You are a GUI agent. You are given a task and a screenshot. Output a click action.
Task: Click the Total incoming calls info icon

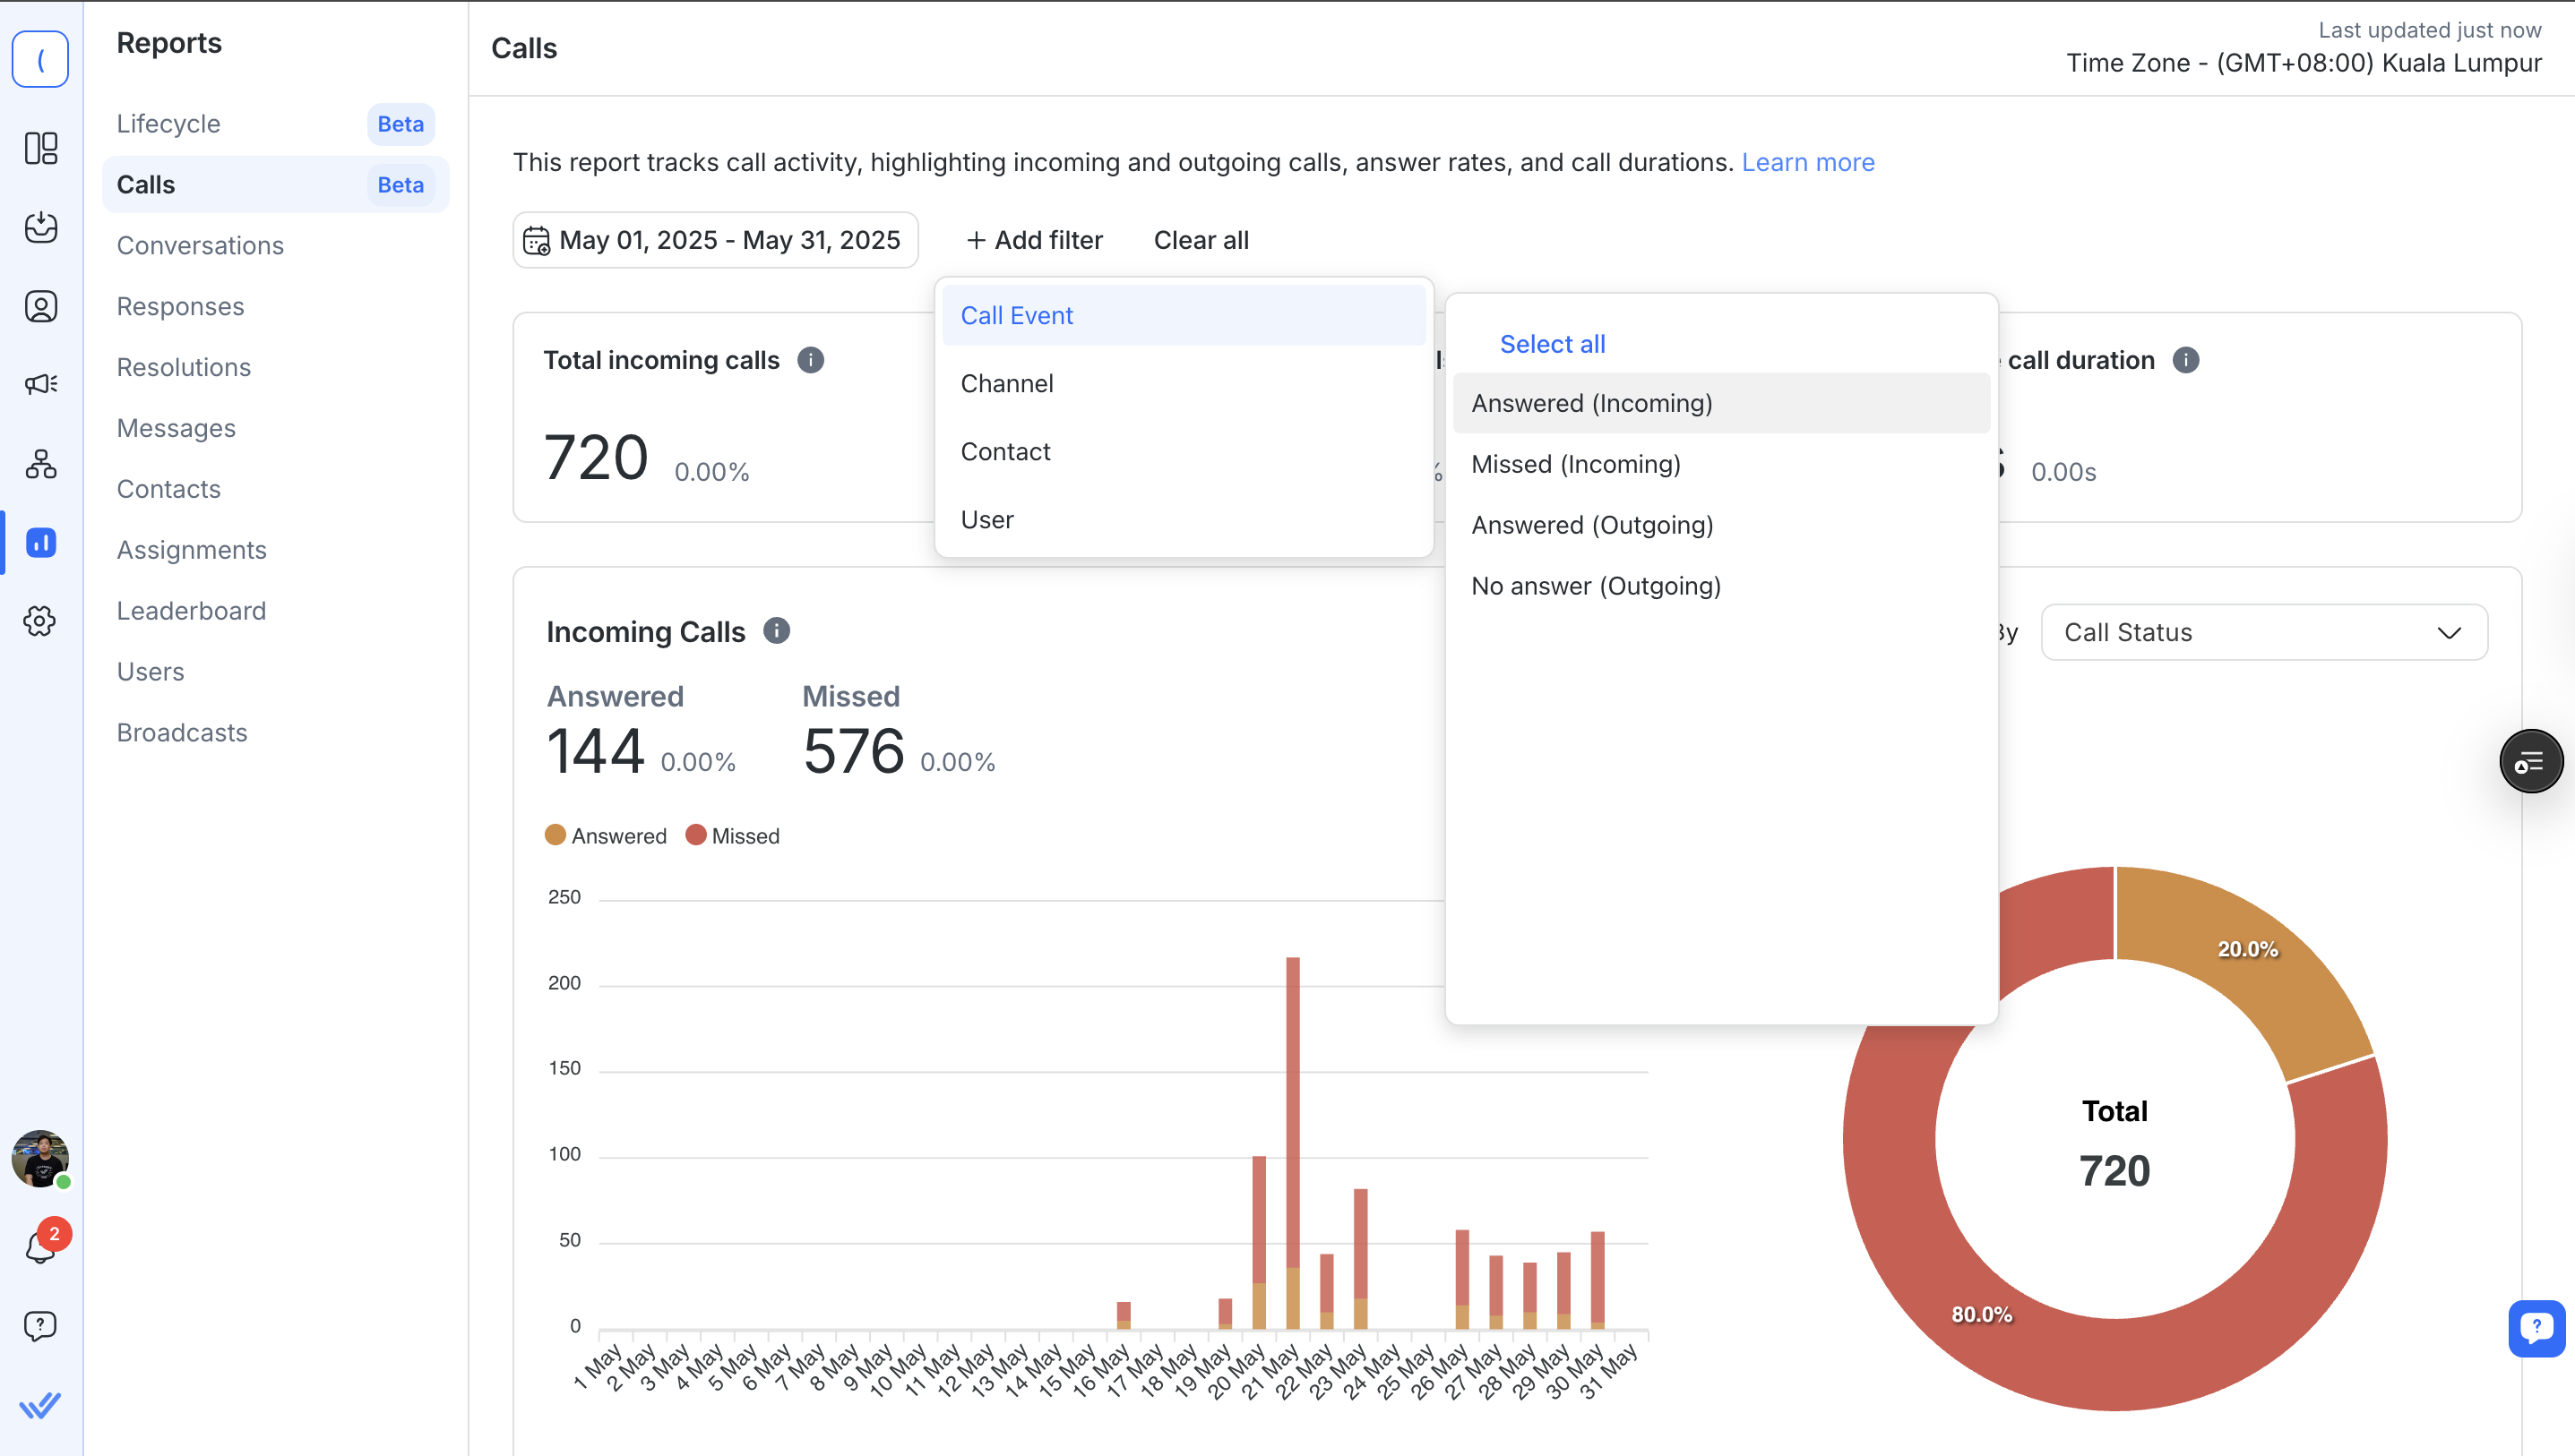(810, 360)
